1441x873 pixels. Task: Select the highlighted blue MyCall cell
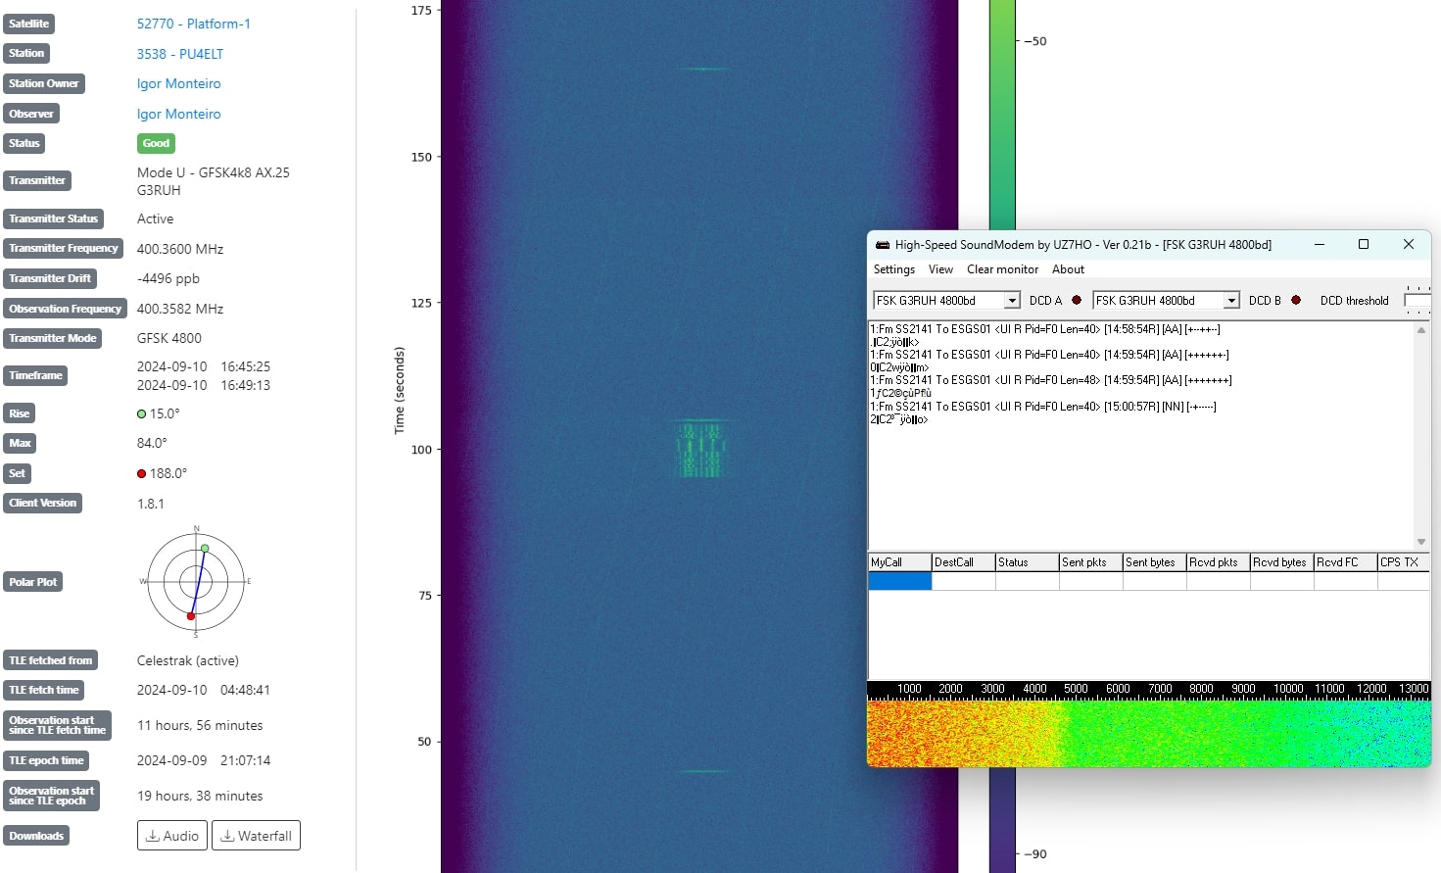pyautogui.click(x=899, y=581)
